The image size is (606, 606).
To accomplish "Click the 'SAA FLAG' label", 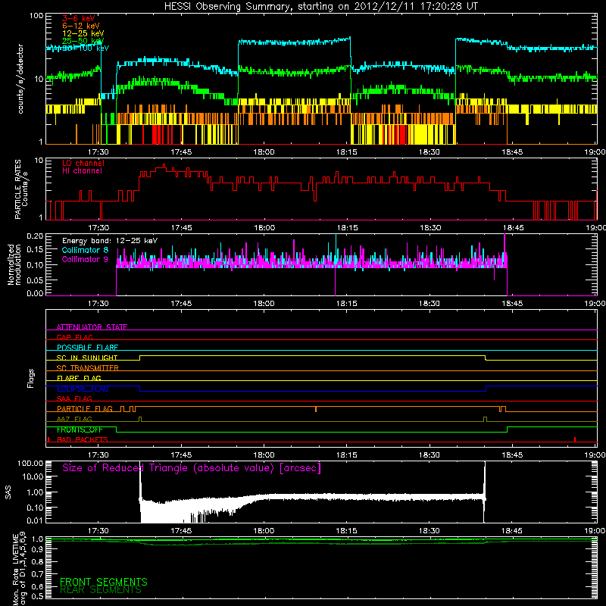I will coord(74,398).
